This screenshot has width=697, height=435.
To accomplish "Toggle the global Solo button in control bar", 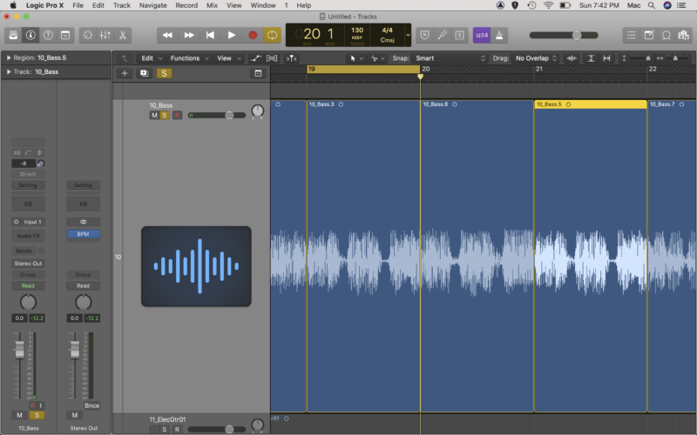I will click(x=460, y=35).
